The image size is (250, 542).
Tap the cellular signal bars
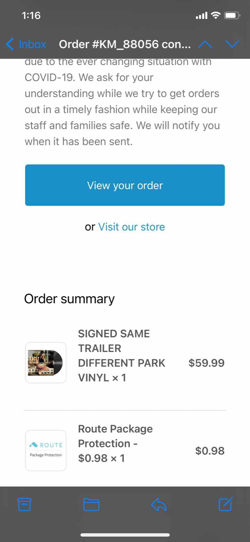coord(202,15)
